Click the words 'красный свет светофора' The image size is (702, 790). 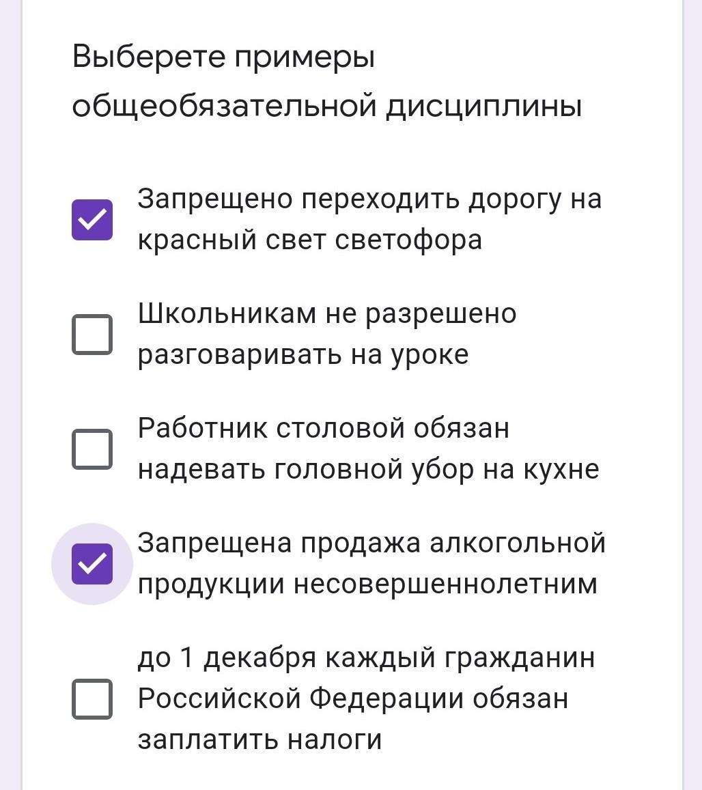pyautogui.click(x=309, y=240)
